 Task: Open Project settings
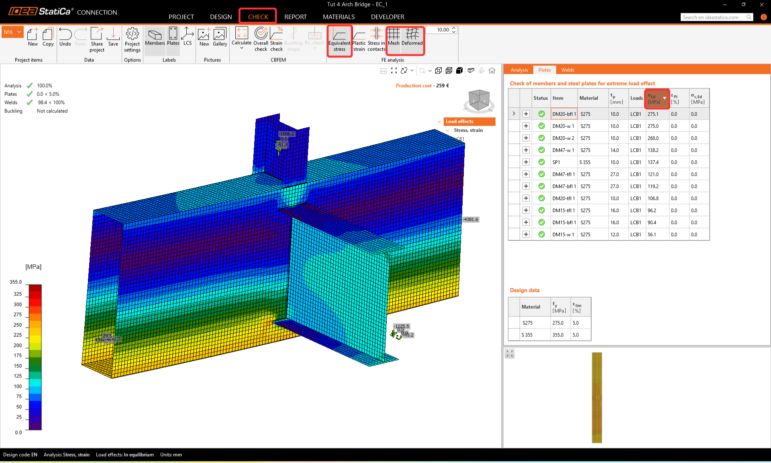pos(132,40)
